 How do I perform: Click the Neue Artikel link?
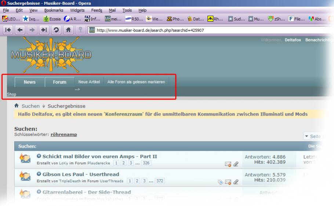coord(89,82)
